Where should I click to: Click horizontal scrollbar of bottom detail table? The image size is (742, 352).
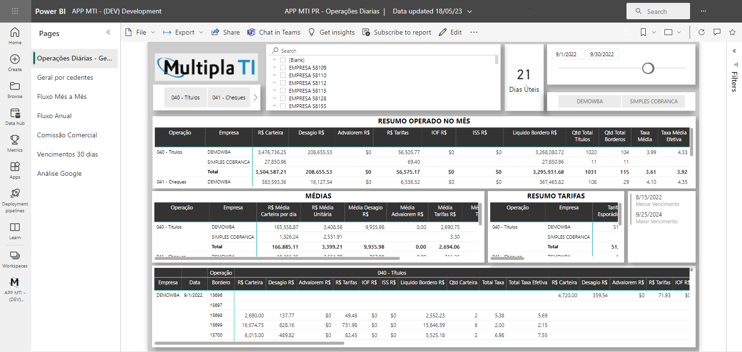coord(249,343)
